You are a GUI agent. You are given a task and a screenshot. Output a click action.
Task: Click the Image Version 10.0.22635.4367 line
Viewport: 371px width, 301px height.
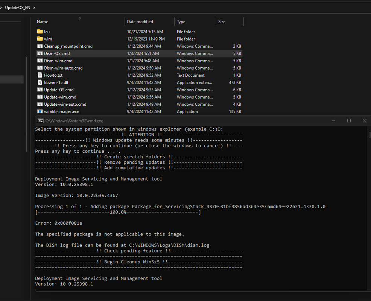click(x=76, y=195)
